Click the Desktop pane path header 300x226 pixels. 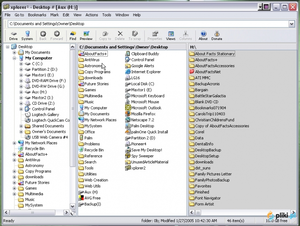tap(132, 47)
